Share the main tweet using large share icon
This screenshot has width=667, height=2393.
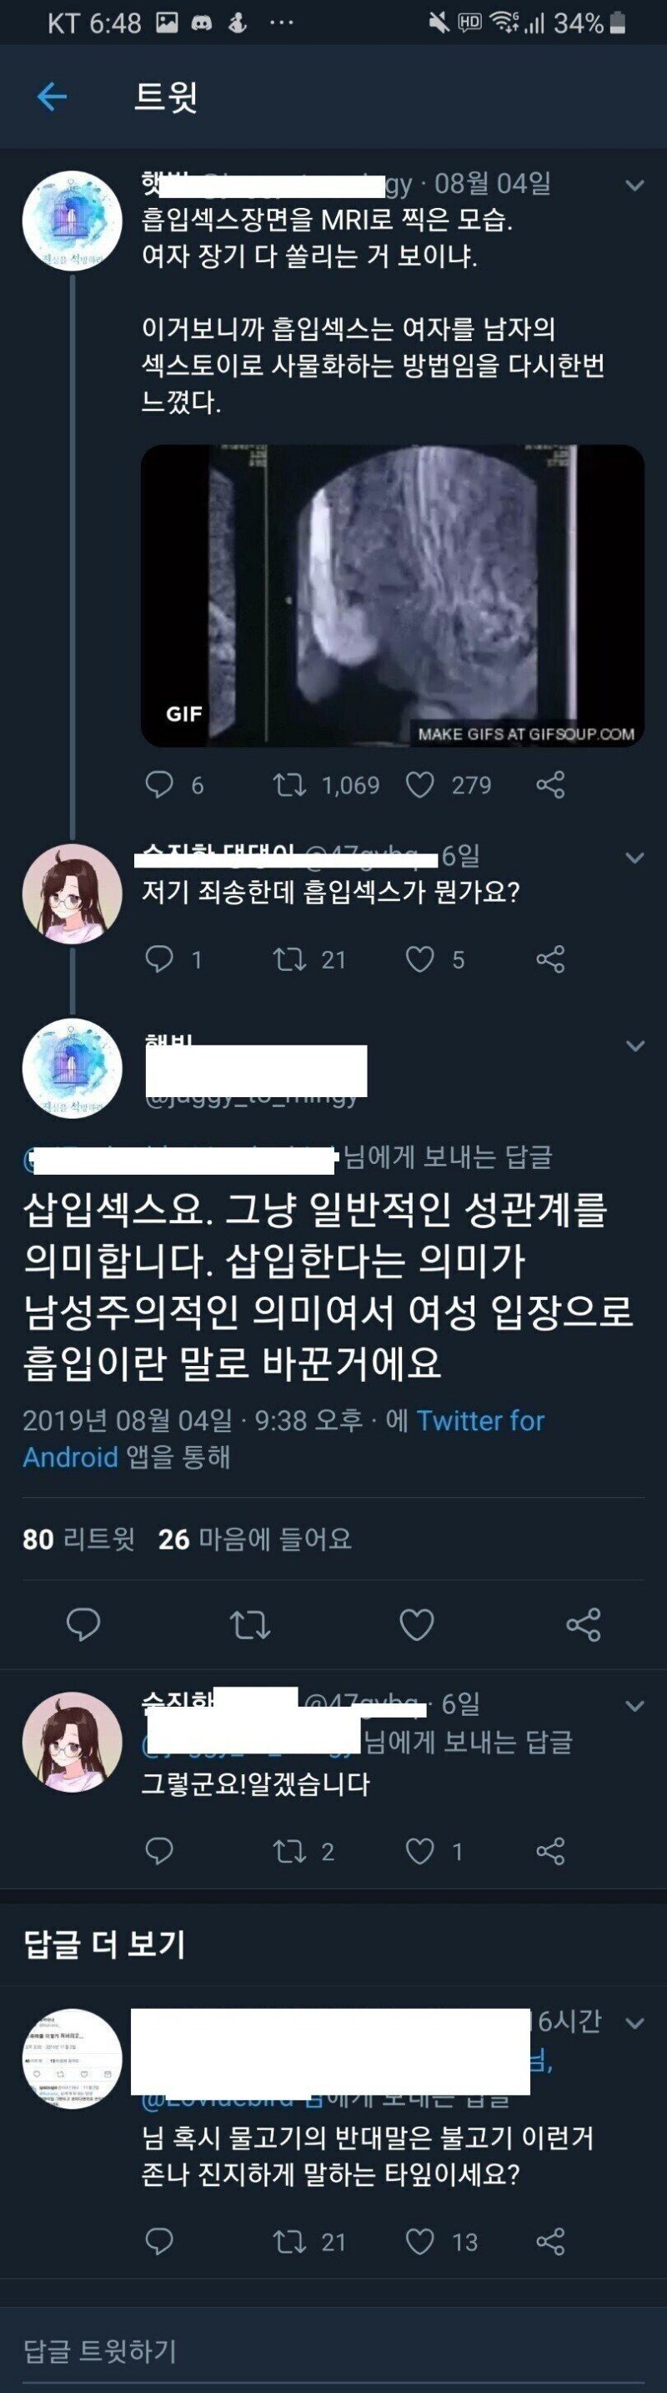coord(584,1625)
